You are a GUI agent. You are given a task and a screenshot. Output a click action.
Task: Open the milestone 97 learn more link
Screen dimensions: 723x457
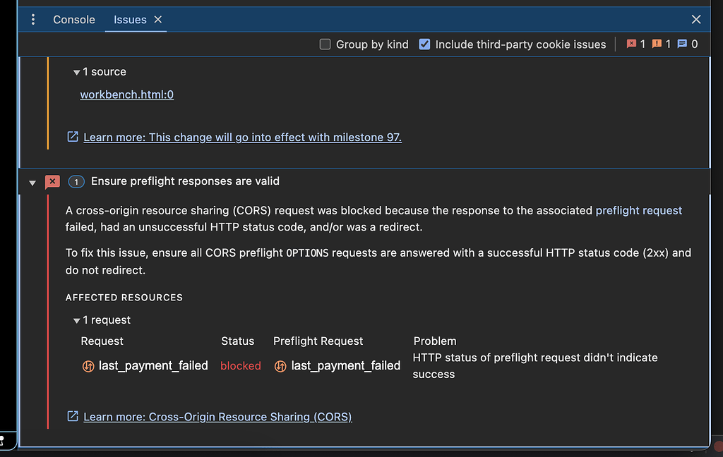point(243,137)
